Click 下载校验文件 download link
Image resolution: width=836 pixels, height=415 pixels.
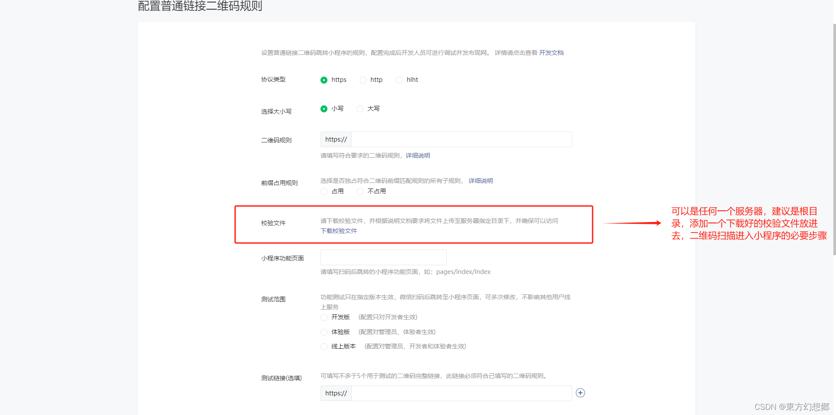coord(339,231)
